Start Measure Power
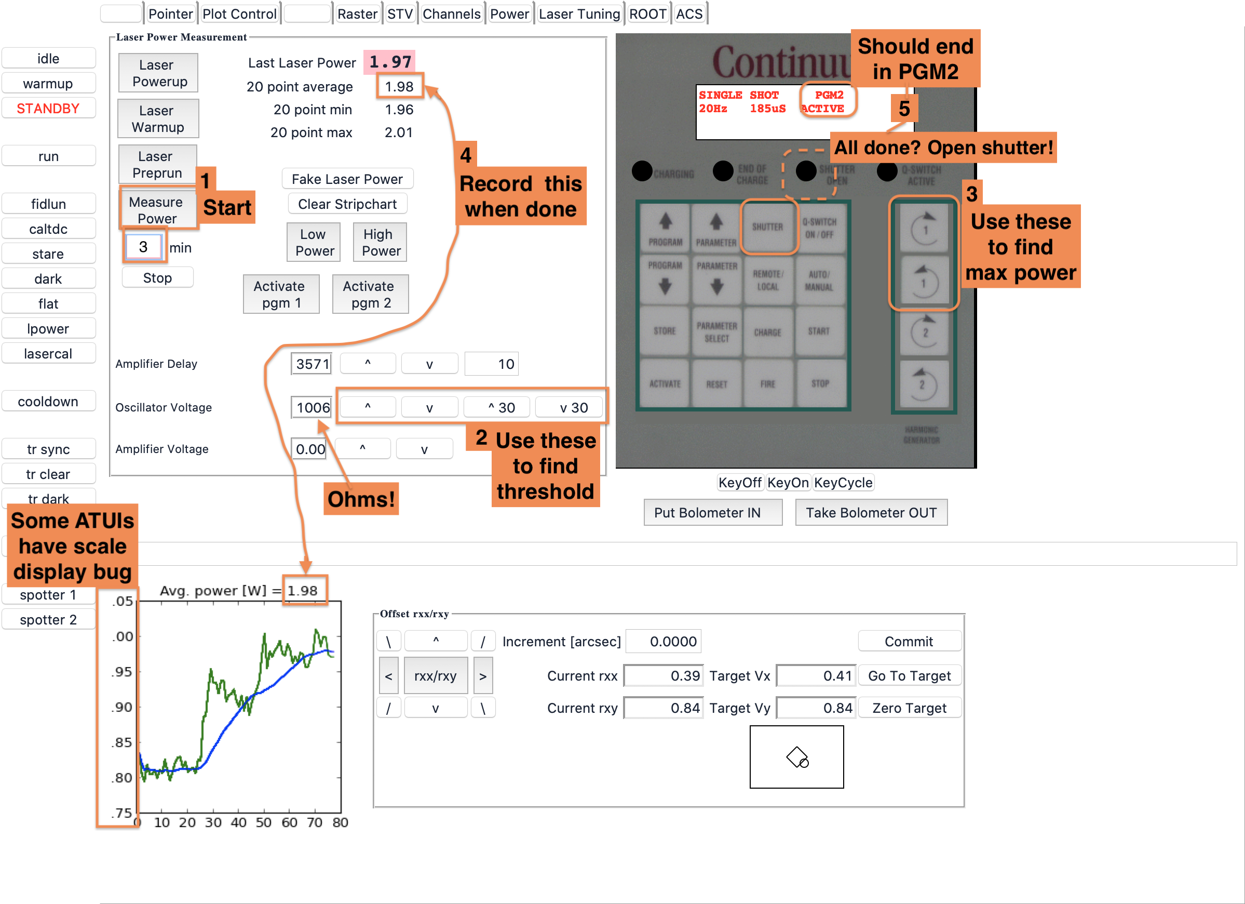Viewport: 1245px width, 904px height. 157,210
